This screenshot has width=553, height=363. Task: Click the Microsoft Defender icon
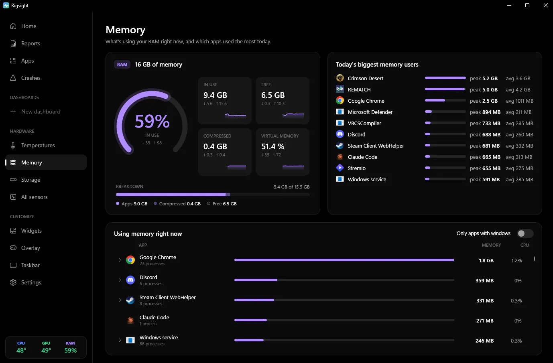click(340, 112)
